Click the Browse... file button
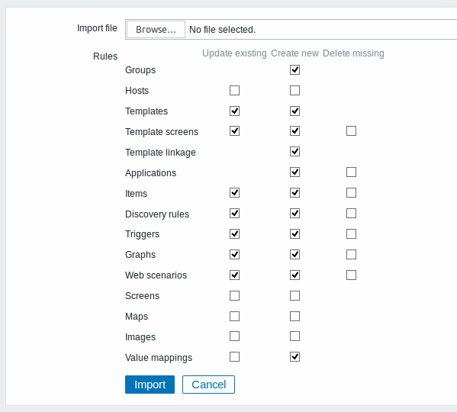This screenshot has height=412, width=457. [156, 30]
